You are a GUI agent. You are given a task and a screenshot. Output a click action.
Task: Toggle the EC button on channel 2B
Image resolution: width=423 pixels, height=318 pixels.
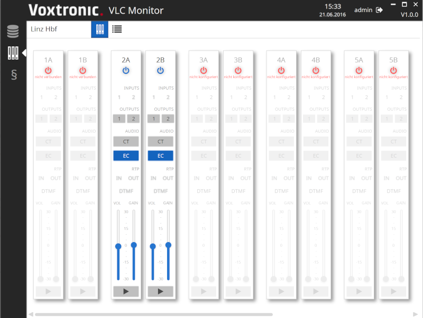click(161, 155)
